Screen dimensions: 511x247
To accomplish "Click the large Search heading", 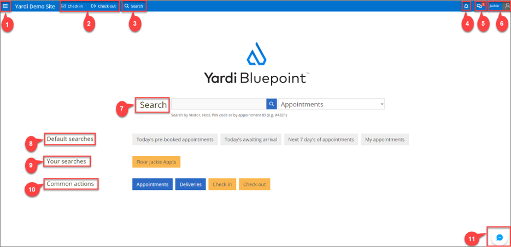I will (153, 105).
